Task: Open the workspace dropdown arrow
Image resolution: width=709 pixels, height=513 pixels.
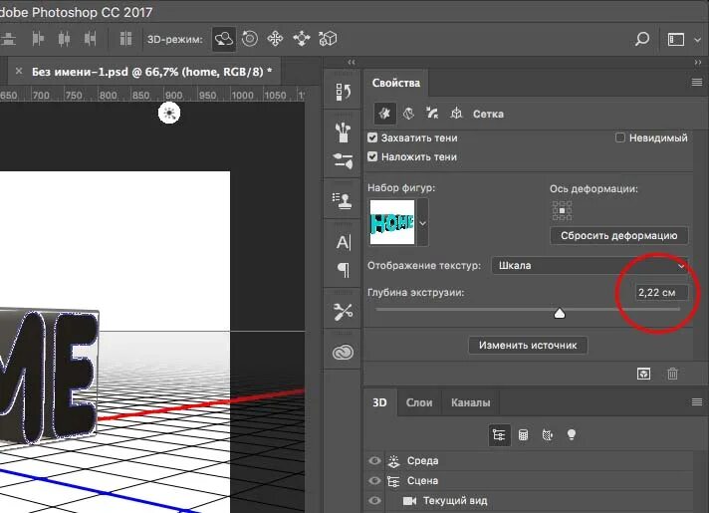Action: click(697, 40)
